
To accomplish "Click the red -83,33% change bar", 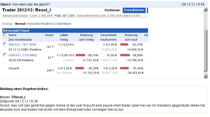I will 124,44.
